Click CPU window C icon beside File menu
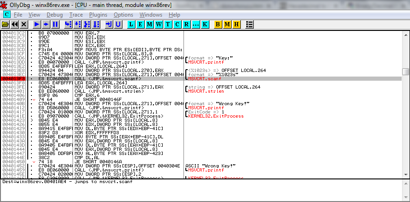 [6, 14]
